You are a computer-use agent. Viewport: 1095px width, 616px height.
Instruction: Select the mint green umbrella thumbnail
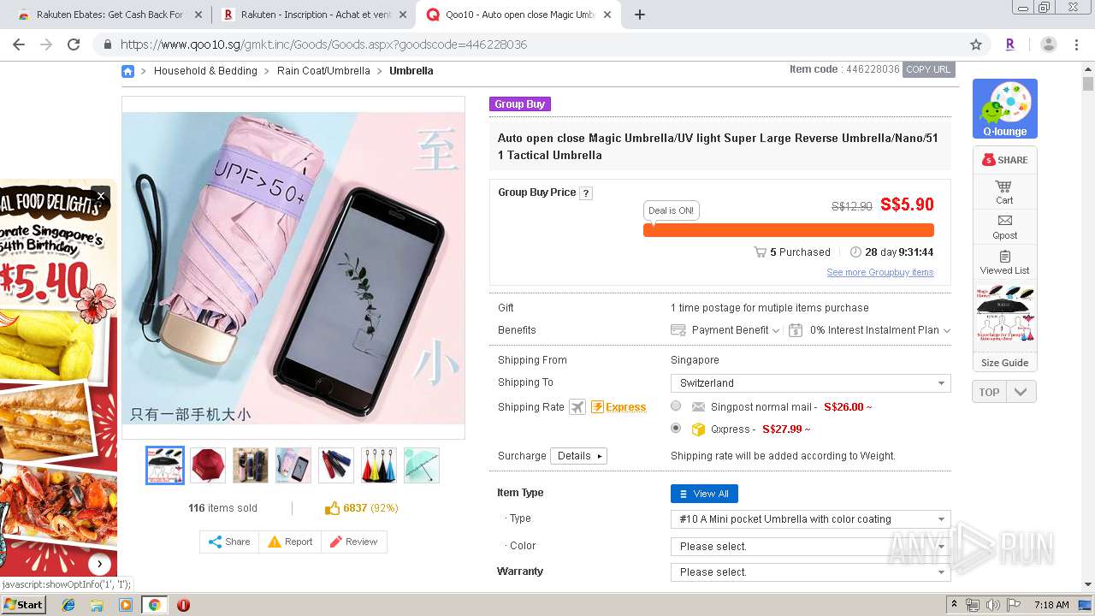pyautogui.click(x=422, y=465)
